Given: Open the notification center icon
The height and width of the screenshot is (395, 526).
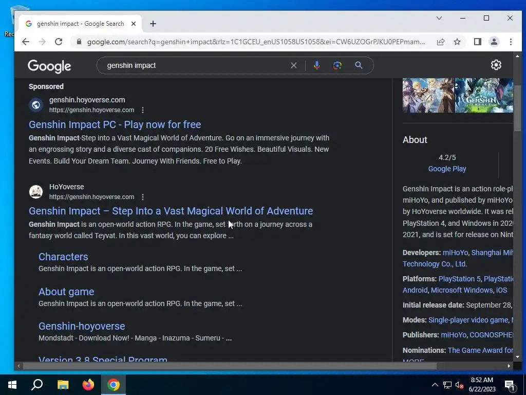Looking at the screenshot, I should (510, 385).
